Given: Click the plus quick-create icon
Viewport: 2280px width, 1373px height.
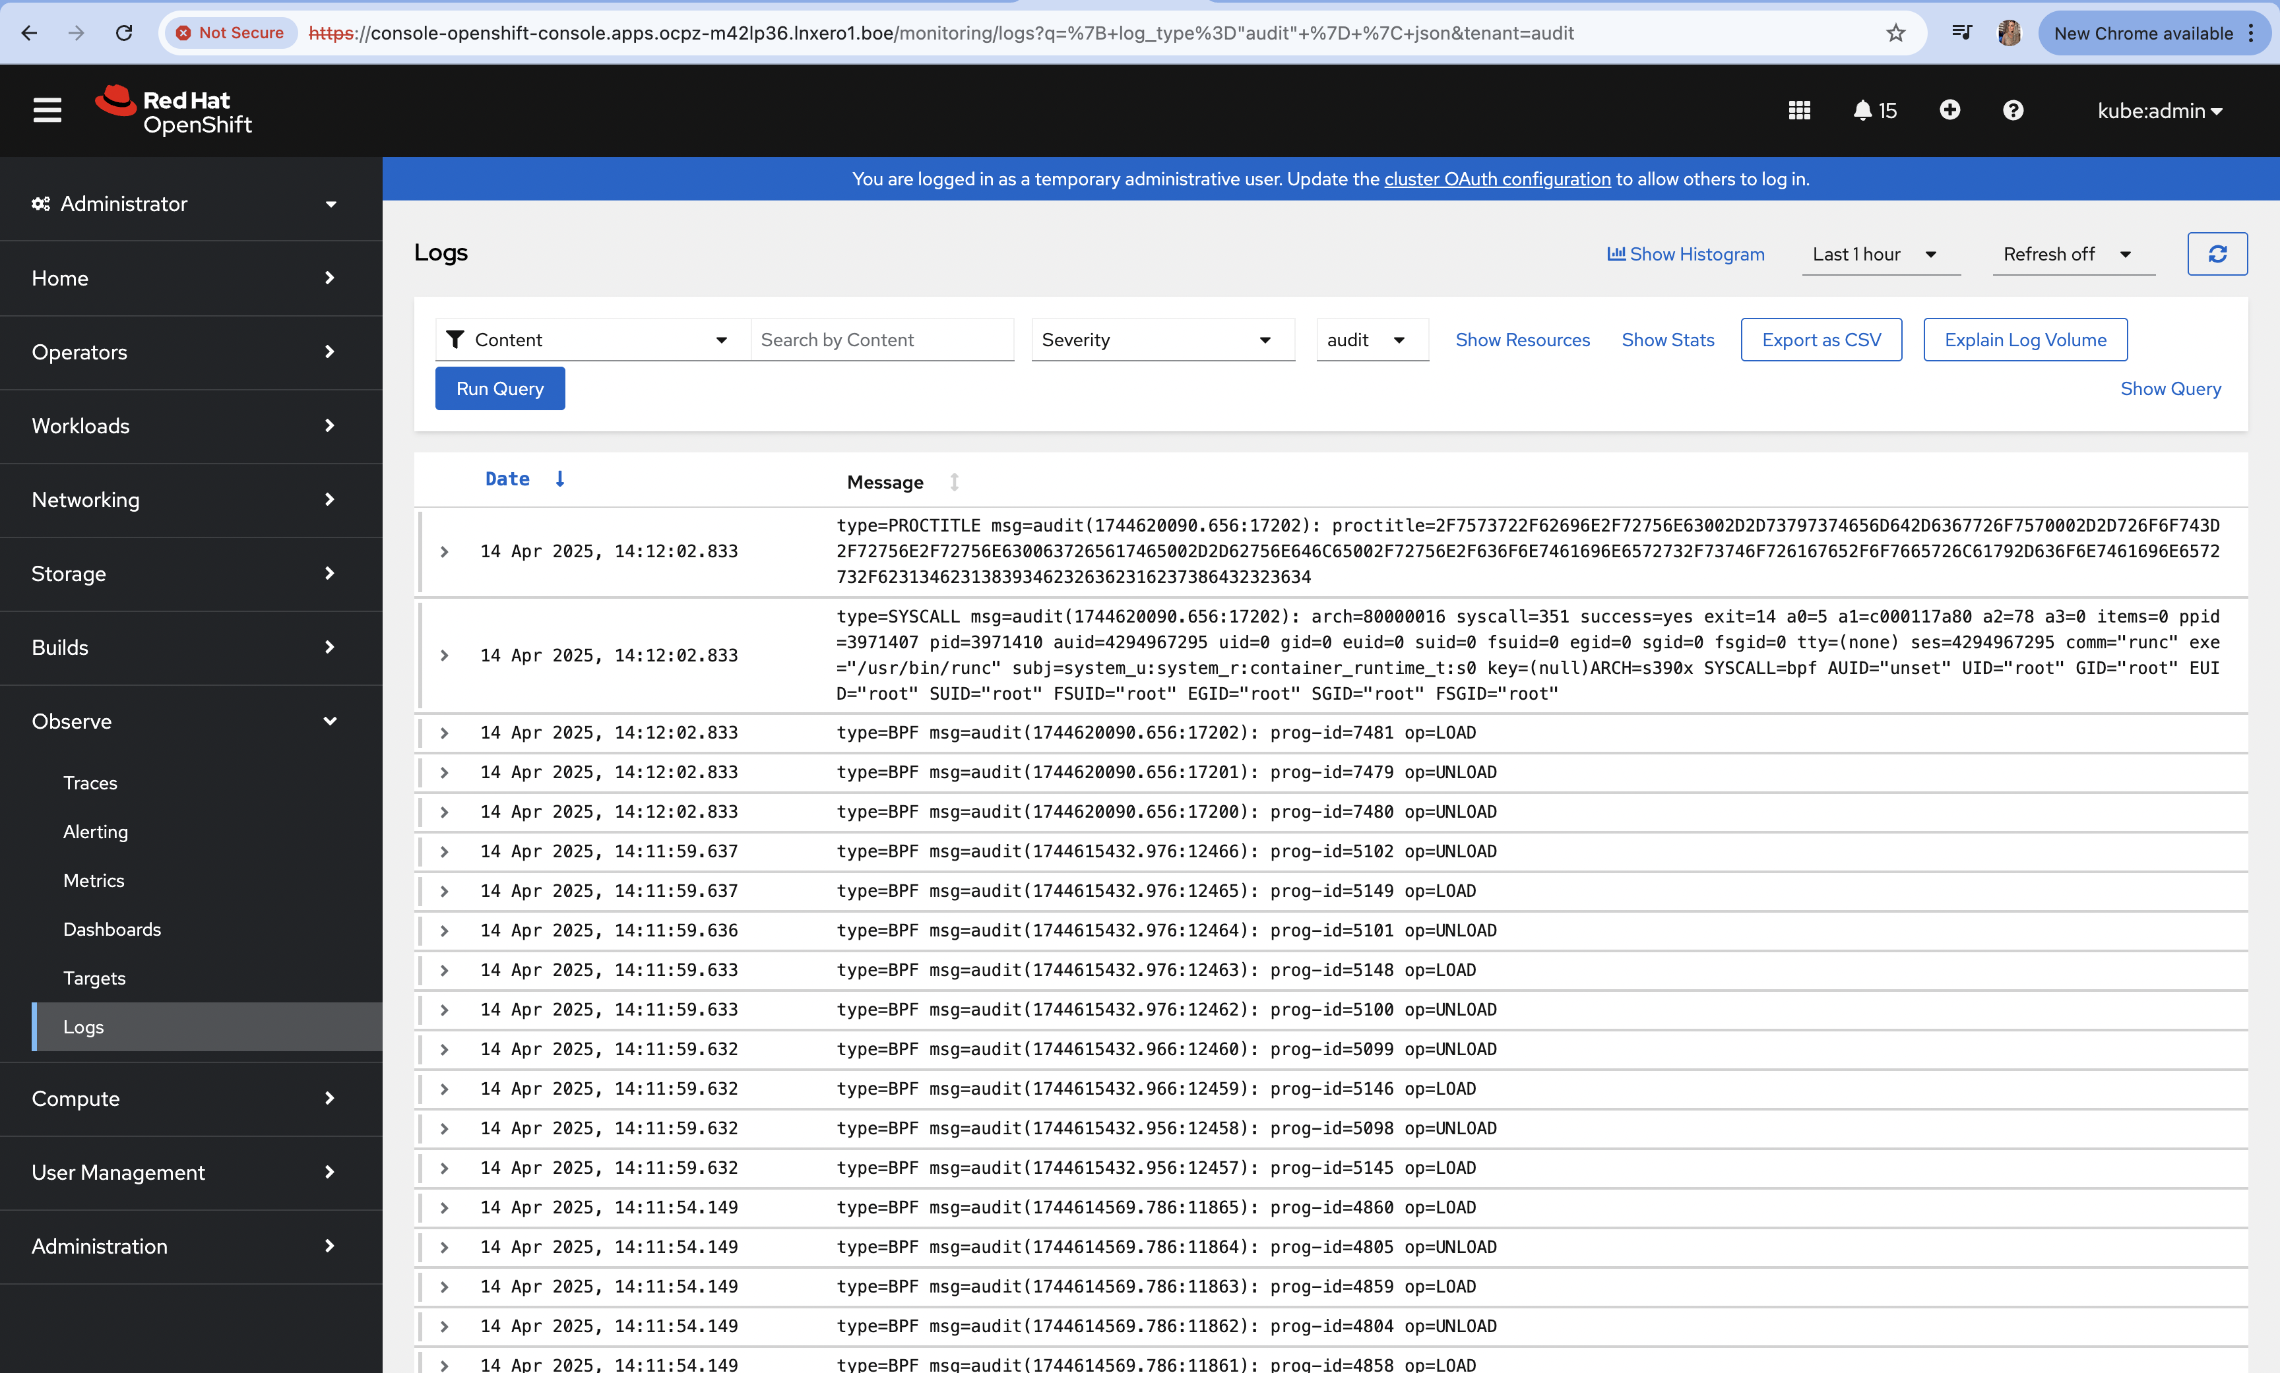Looking at the screenshot, I should [1949, 111].
